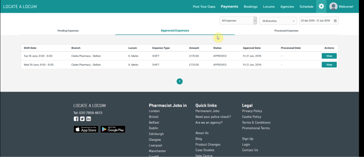Open the London pharmacist jobs link
This screenshot has width=364, height=157.
(x=154, y=111)
